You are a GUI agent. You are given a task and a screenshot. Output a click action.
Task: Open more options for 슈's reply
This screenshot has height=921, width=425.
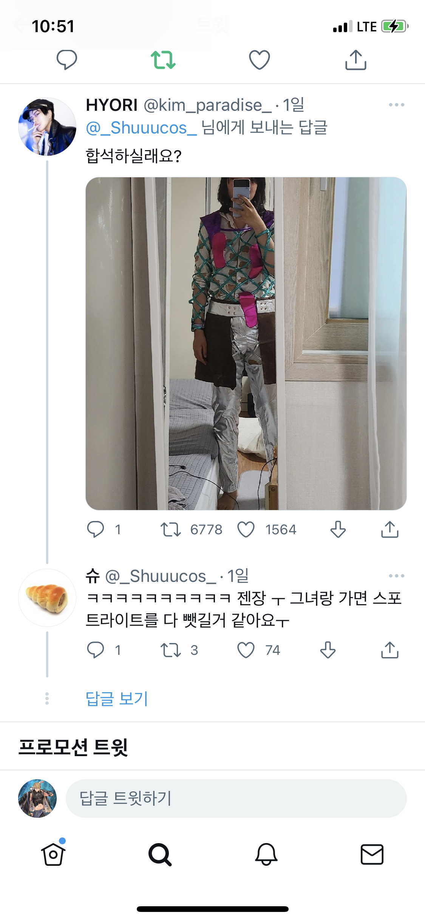click(x=396, y=576)
